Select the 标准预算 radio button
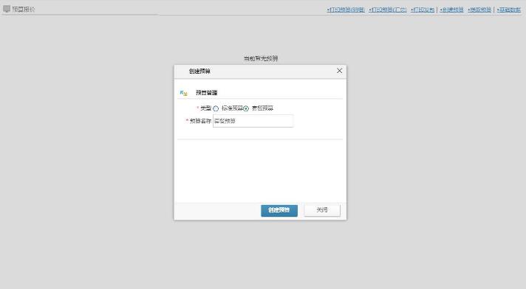The width and height of the screenshot is (526, 289). click(x=216, y=108)
